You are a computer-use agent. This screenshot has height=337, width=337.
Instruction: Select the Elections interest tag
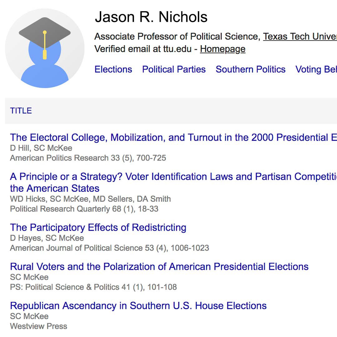[113, 69]
